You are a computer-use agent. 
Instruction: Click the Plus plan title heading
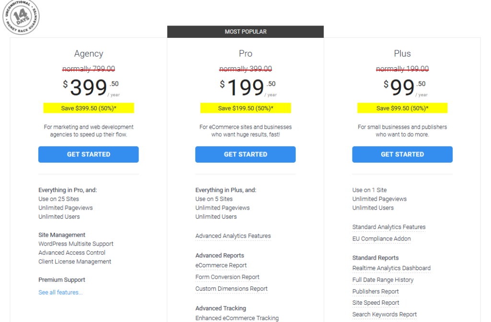[x=402, y=54]
